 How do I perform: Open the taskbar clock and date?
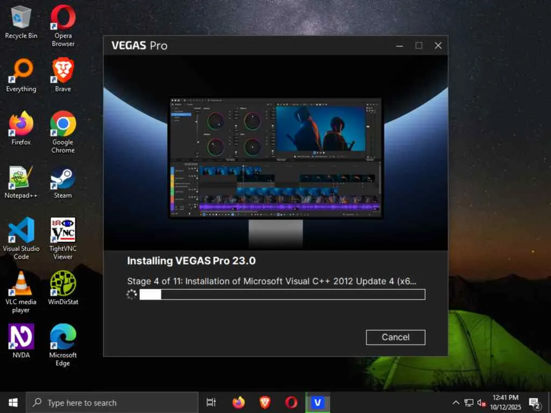click(x=505, y=402)
